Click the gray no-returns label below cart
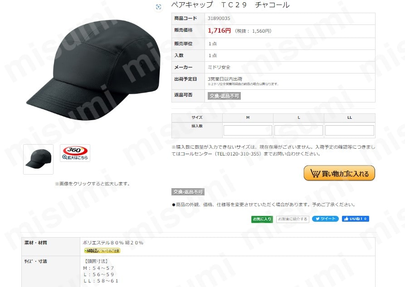 point(188,192)
